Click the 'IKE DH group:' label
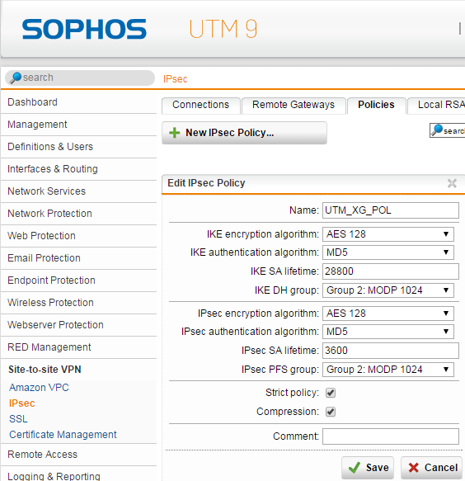This screenshot has height=481, width=465. click(x=287, y=290)
